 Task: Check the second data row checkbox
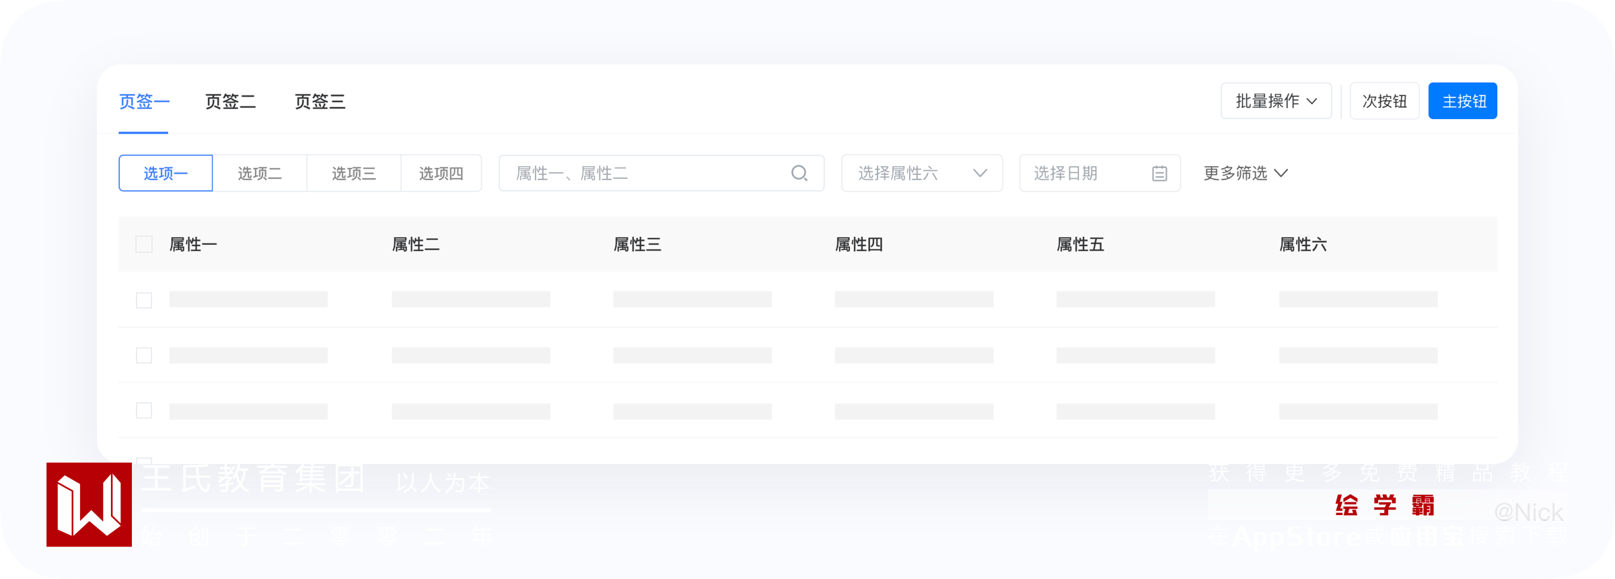144,355
